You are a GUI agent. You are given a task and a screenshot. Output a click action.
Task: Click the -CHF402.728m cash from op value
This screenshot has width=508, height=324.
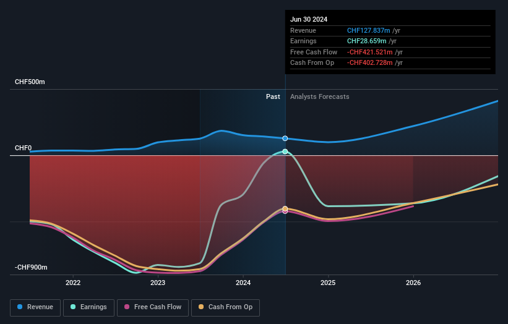(369, 63)
